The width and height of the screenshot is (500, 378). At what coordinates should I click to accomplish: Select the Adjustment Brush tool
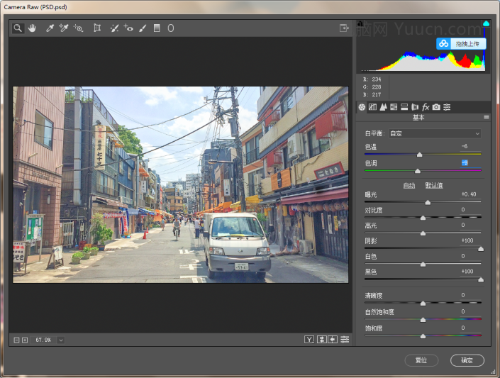pos(143,28)
